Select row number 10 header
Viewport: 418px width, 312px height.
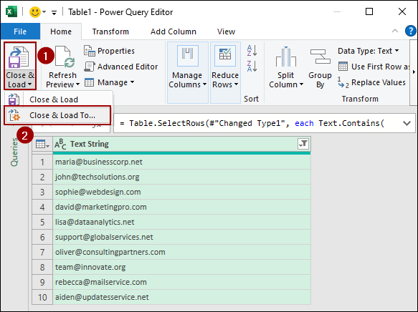(42, 297)
